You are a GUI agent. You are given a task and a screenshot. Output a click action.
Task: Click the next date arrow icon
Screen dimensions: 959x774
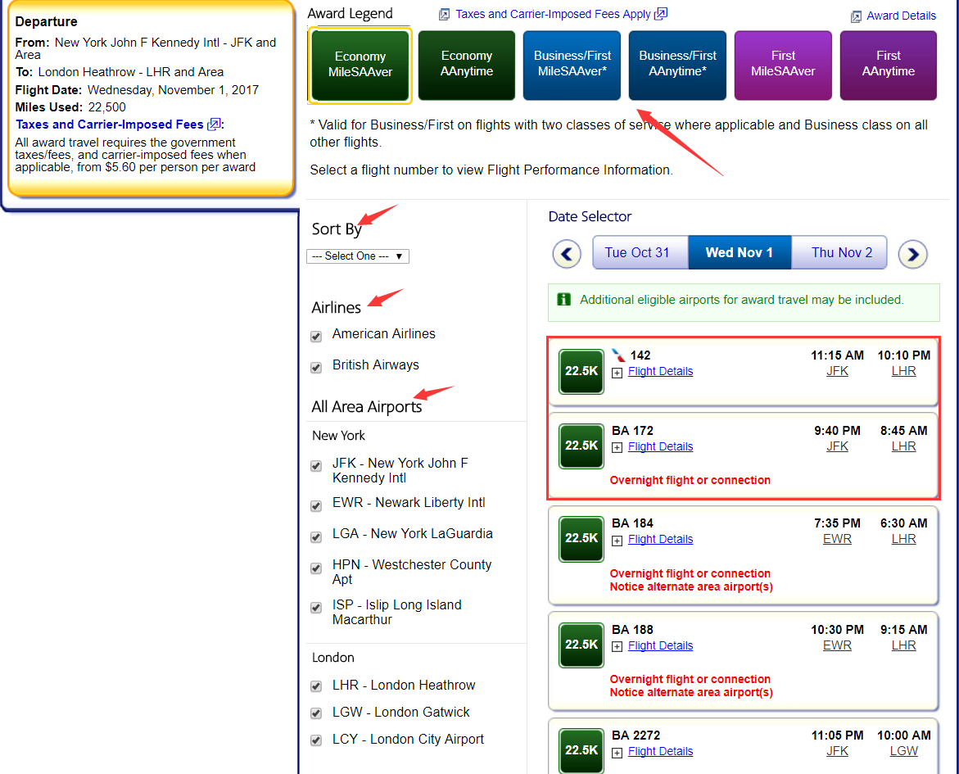point(912,254)
